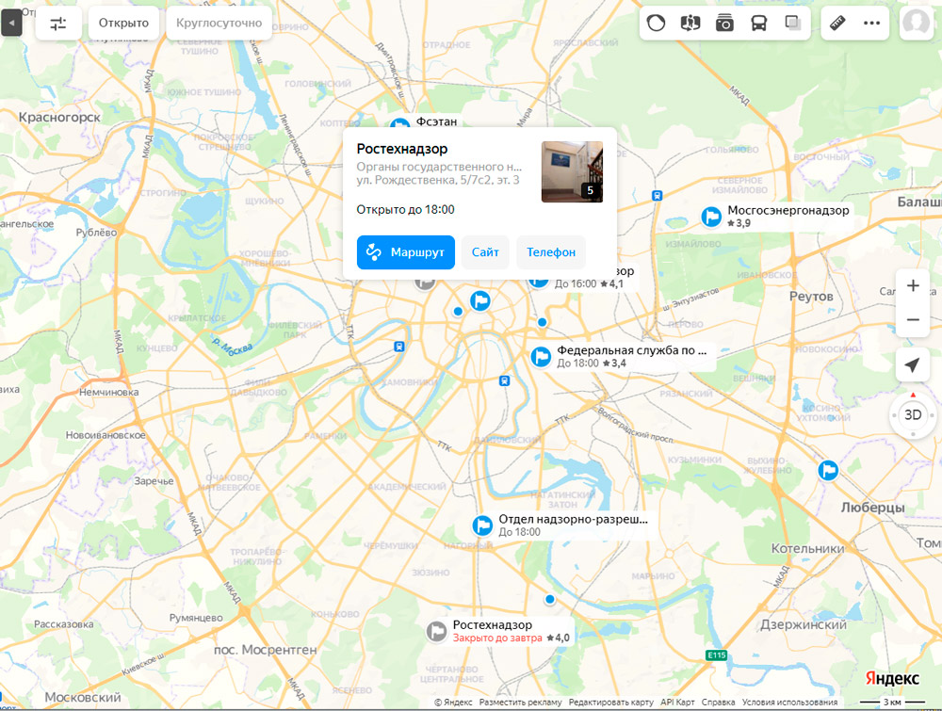Toggle the traffic layer icon
The image size is (942, 711).
(x=658, y=23)
